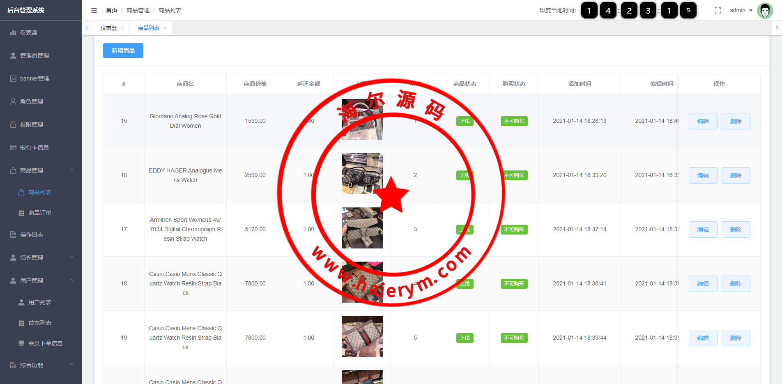Close the 仪表盘 tab
Viewport: 782px width, 384px height.
[x=122, y=28]
